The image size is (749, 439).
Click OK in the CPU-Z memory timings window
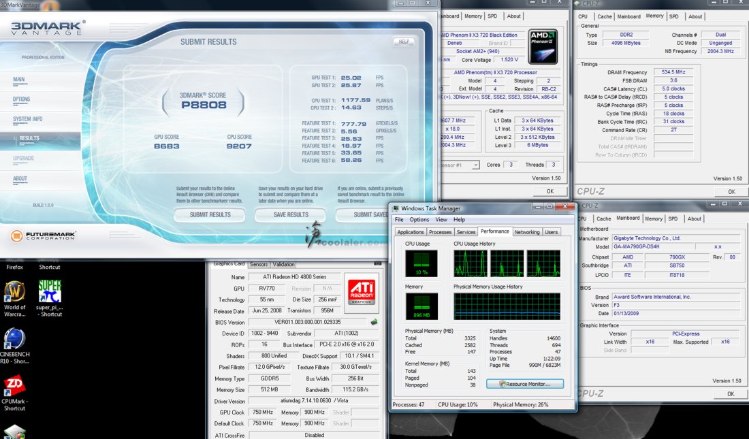731,191
